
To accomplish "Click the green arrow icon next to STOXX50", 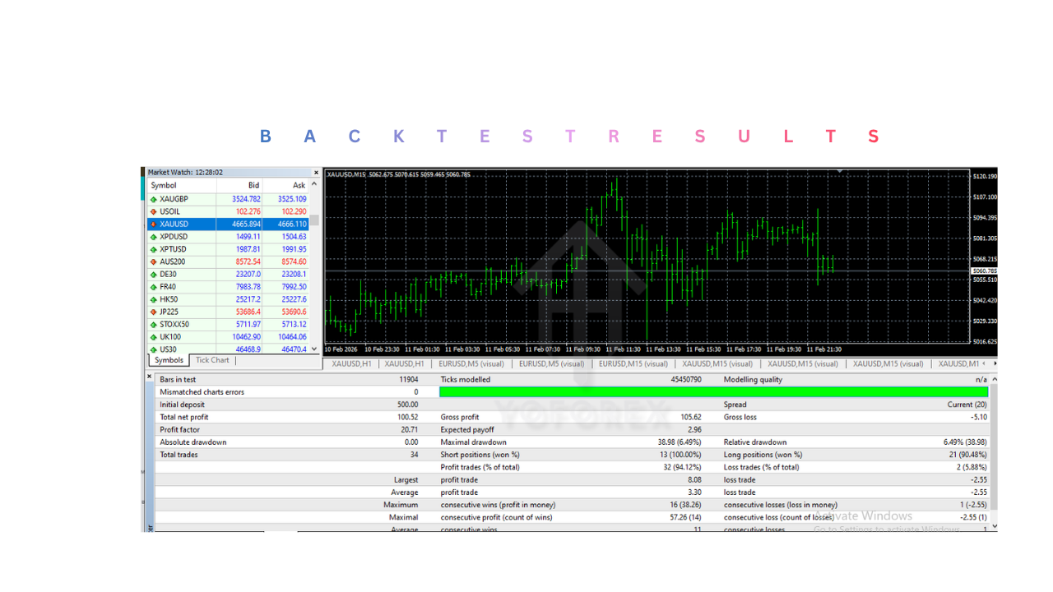I will point(154,324).
